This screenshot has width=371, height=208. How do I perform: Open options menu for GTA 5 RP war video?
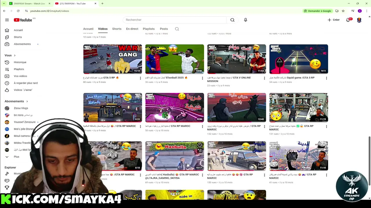click(x=140, y=78)
